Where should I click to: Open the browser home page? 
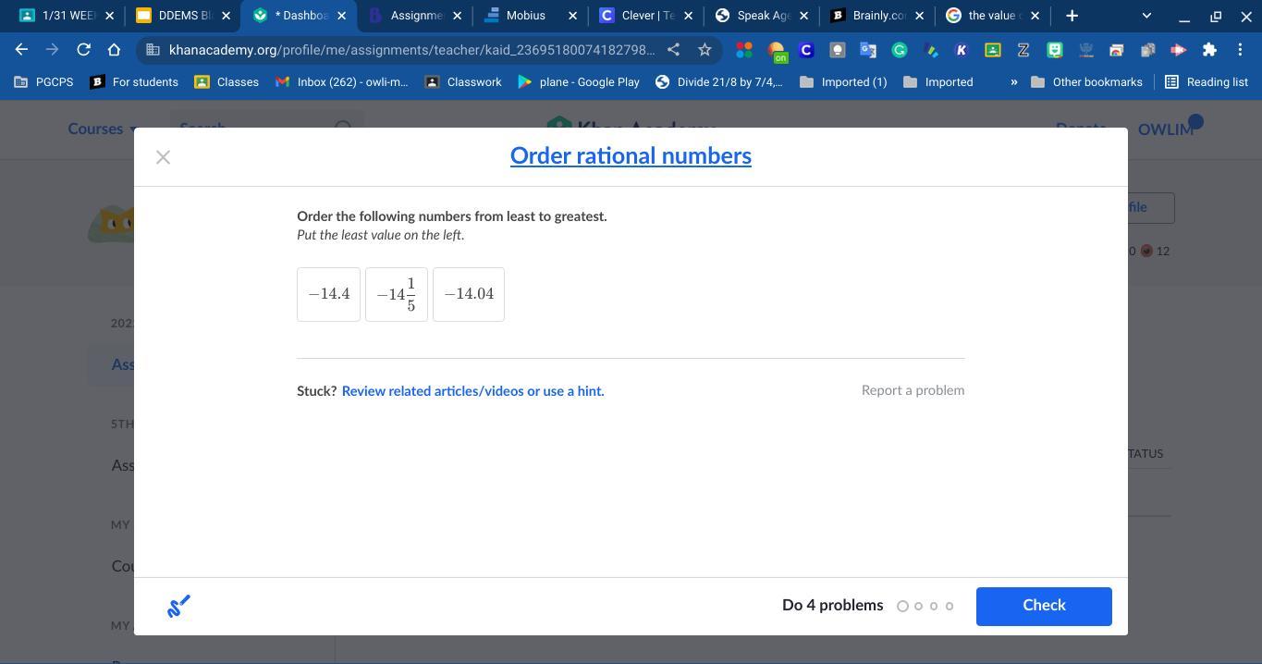114,50
